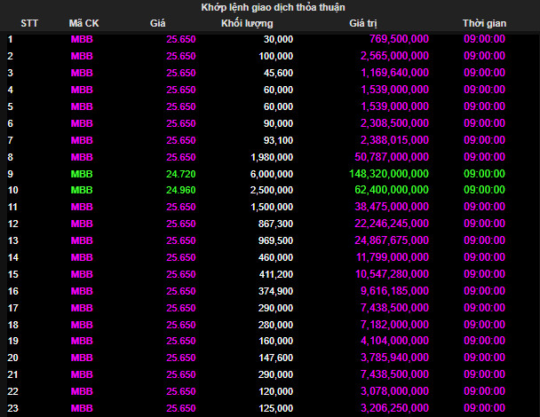Click row number 20
The image size is (540, 417).
click(12, 358)
